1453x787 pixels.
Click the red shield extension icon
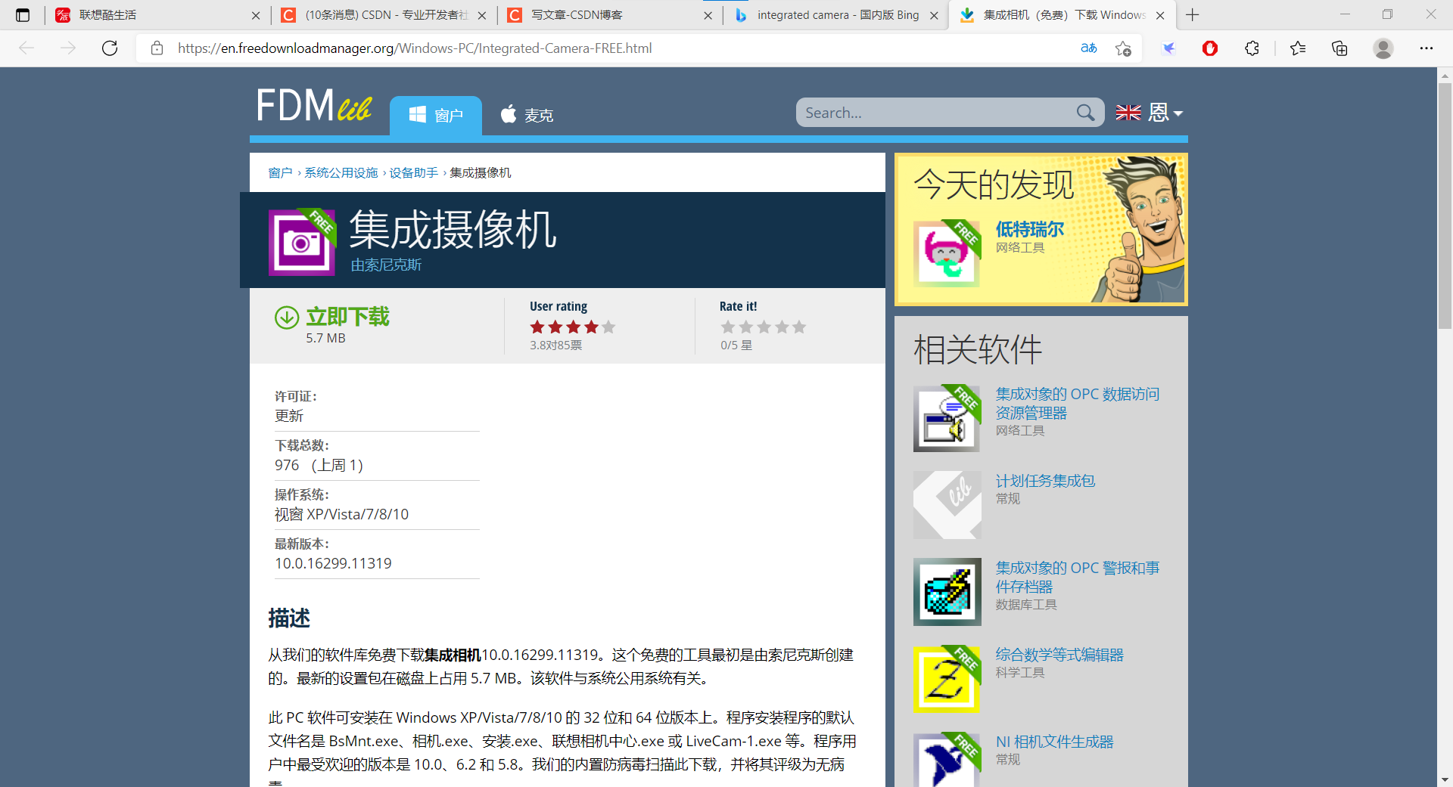[x=1210, y=48]
